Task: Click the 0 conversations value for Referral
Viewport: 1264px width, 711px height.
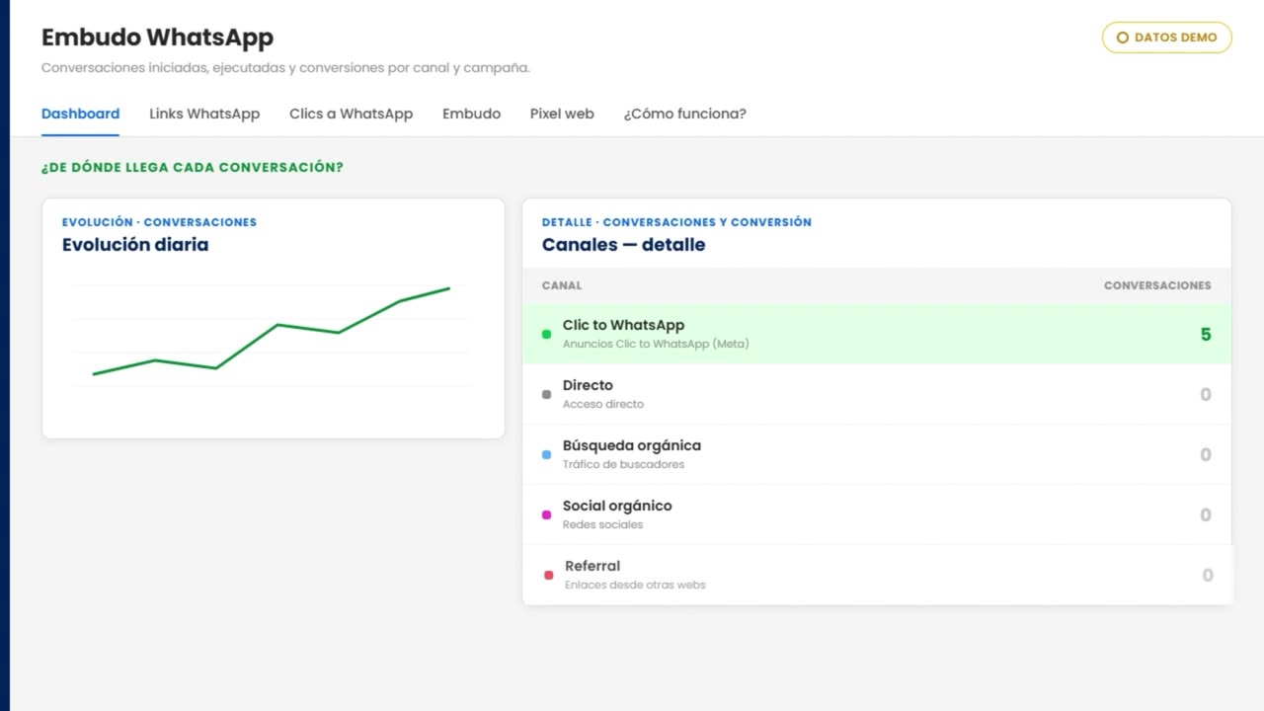Action: [1208, 576]
